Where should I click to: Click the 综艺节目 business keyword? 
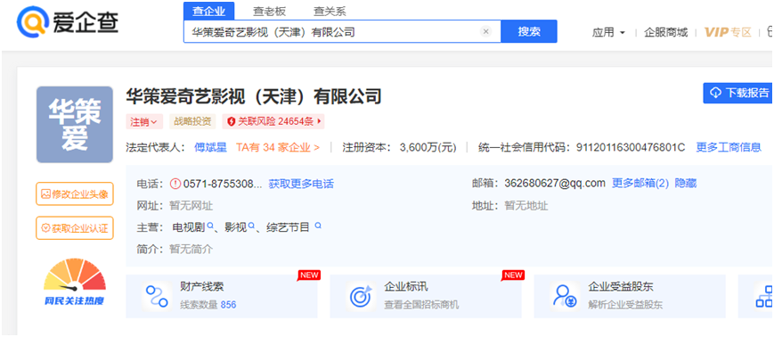point(288,227)
